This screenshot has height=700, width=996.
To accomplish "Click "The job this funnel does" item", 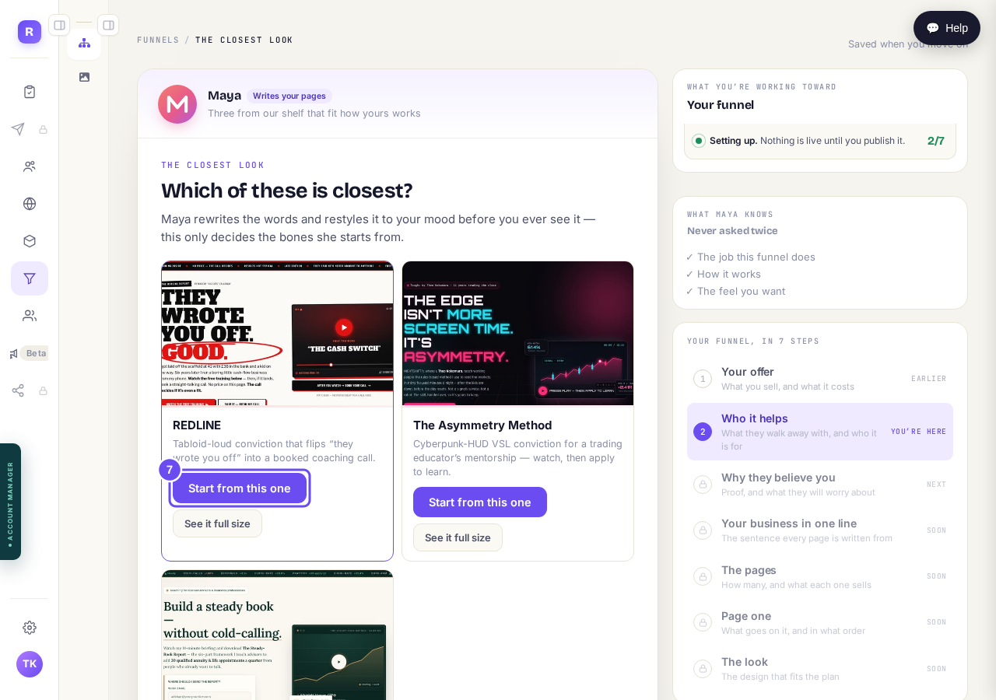I will 751,257.
